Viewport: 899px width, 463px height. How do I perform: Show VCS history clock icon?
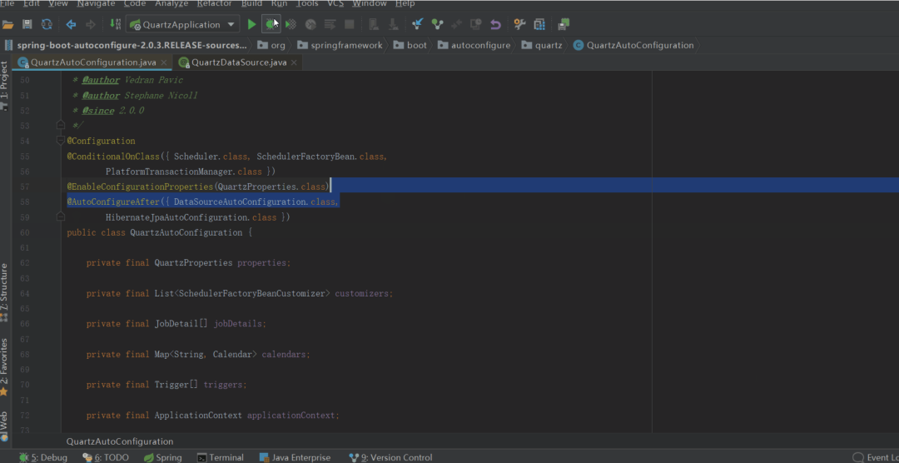point(476,24)
